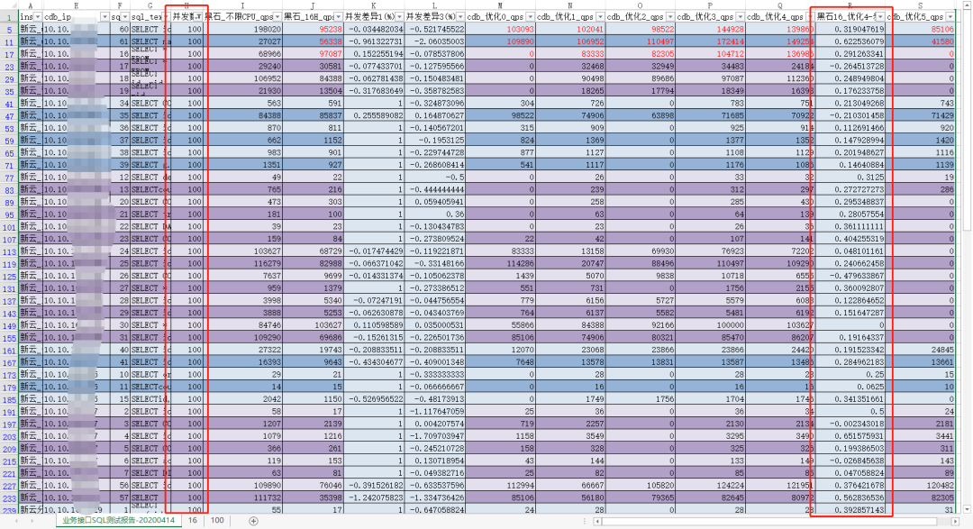Open filter dropdown for cdb_优化2_qps column
Image resolution: width=973 pixels, height=529 pixels.
coord(670,17)
